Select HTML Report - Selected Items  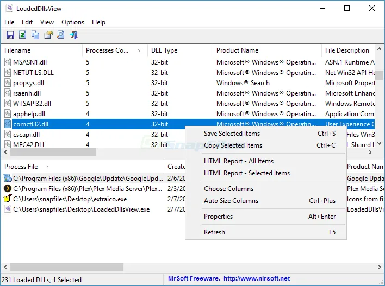tap(266, 173)
